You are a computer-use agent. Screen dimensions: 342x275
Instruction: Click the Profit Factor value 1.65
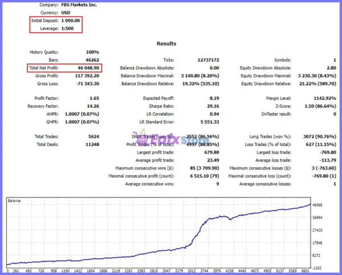coord(94,98)
